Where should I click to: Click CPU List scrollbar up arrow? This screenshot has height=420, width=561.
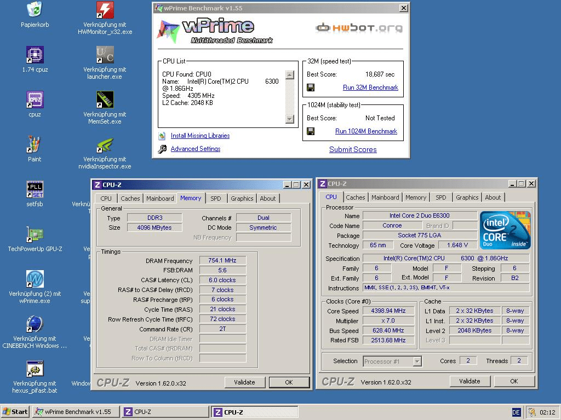tap(290, 74)
